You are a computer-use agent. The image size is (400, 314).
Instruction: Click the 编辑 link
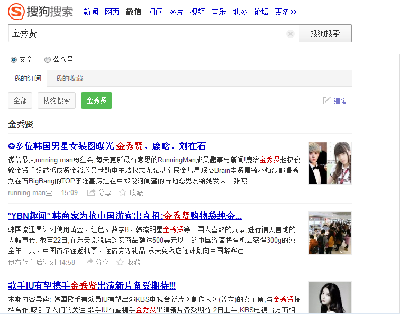coord(340,101)
